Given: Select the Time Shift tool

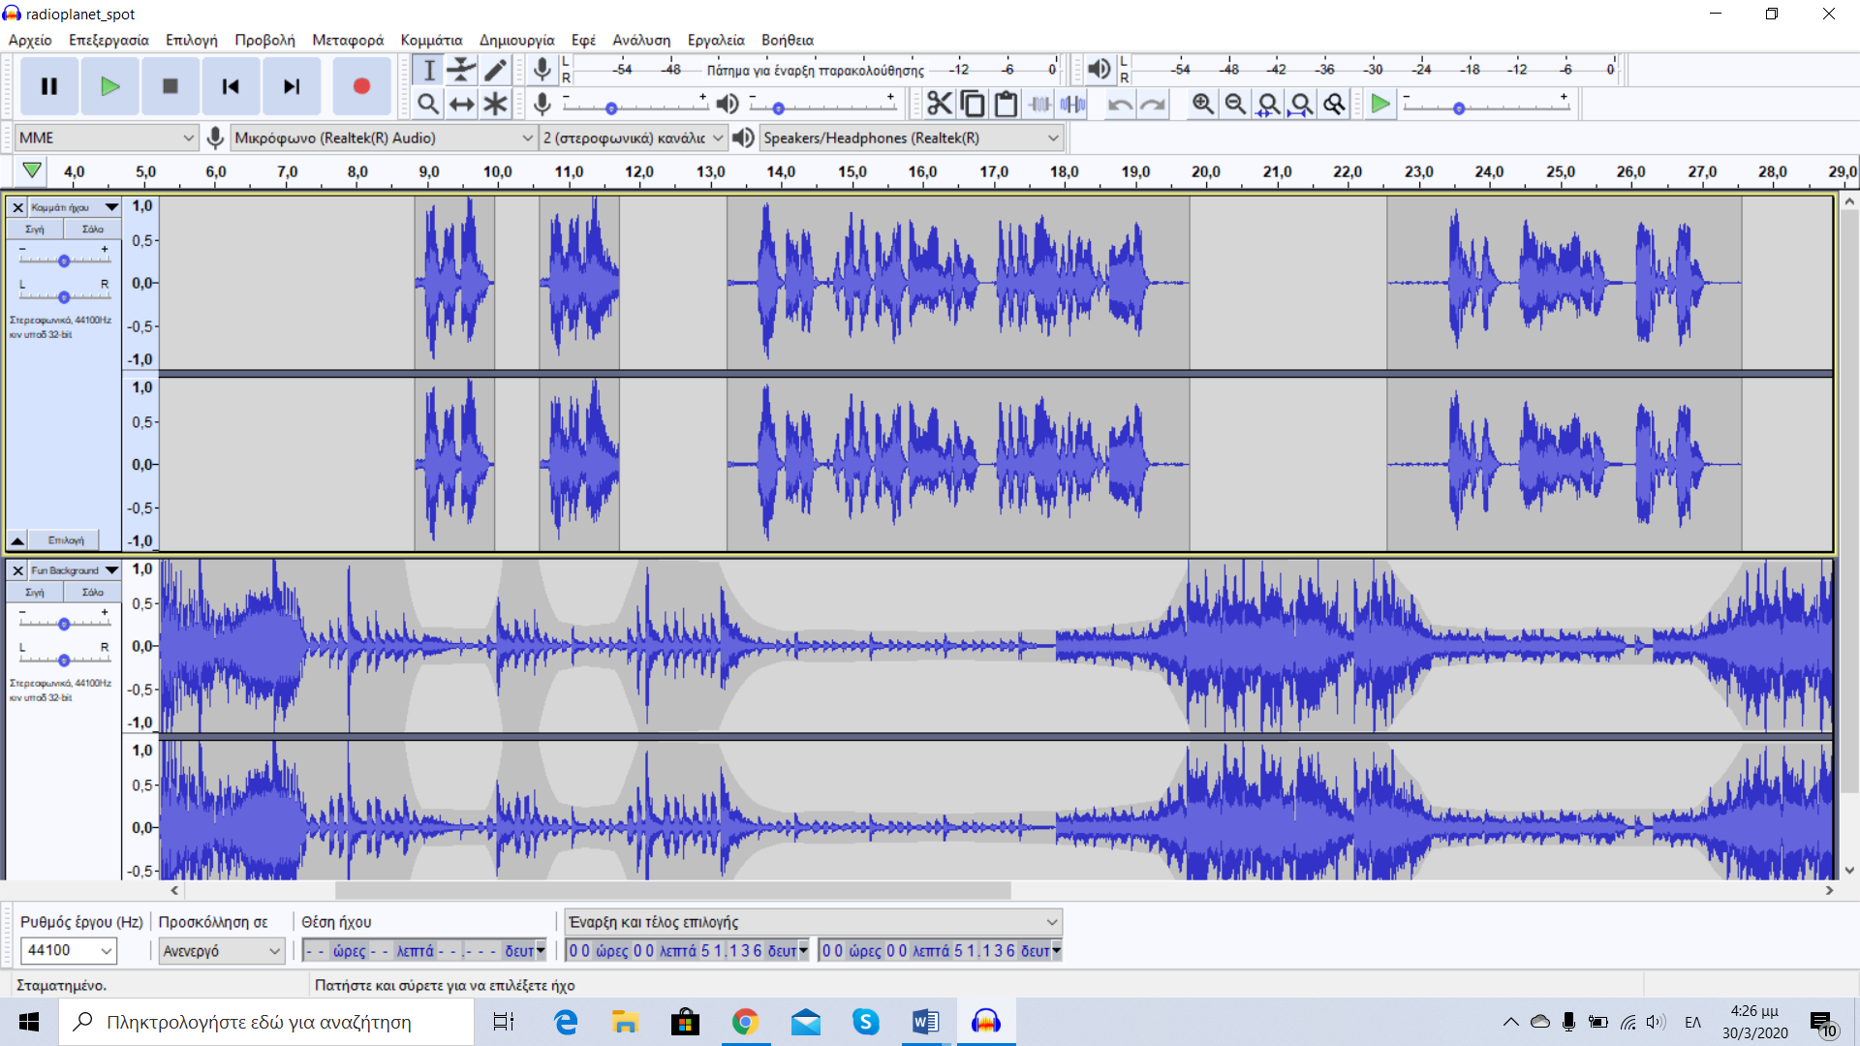Looking at the screenshot, I should click(462, 104).
